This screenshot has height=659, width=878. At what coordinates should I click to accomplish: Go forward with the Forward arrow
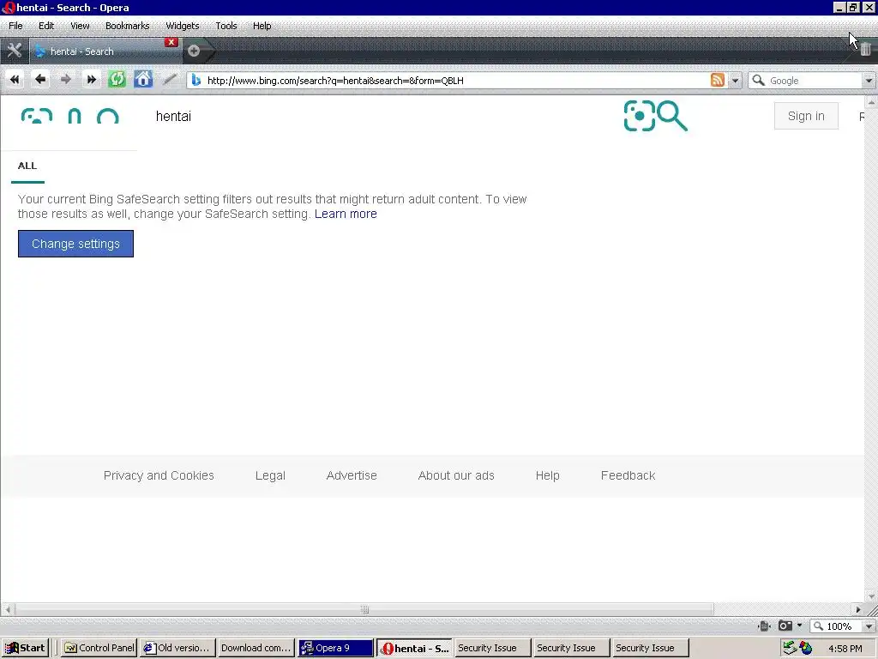[65, 80]
